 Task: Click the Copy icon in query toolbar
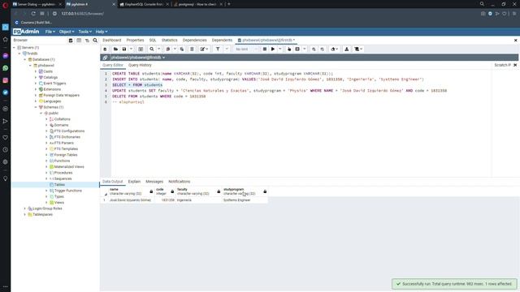[168, 49]
